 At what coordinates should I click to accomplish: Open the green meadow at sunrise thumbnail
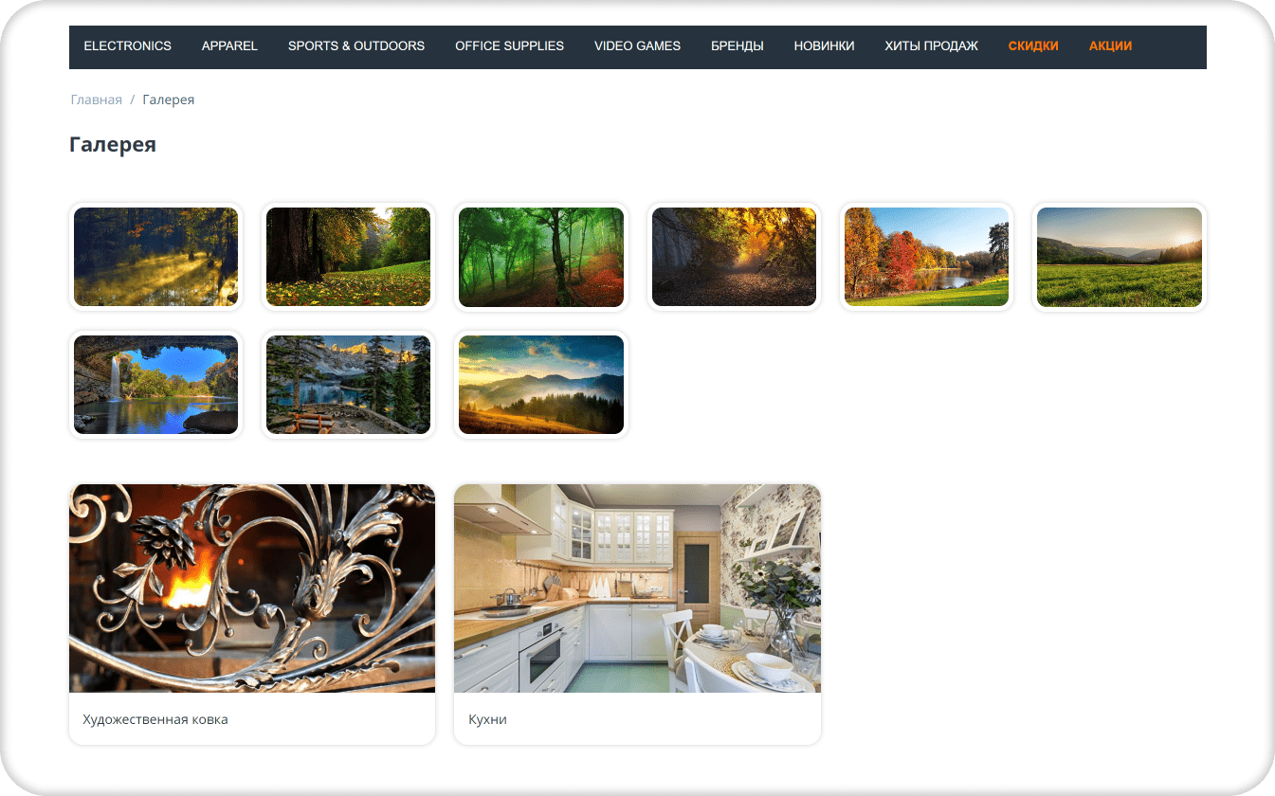point(1120,257)
